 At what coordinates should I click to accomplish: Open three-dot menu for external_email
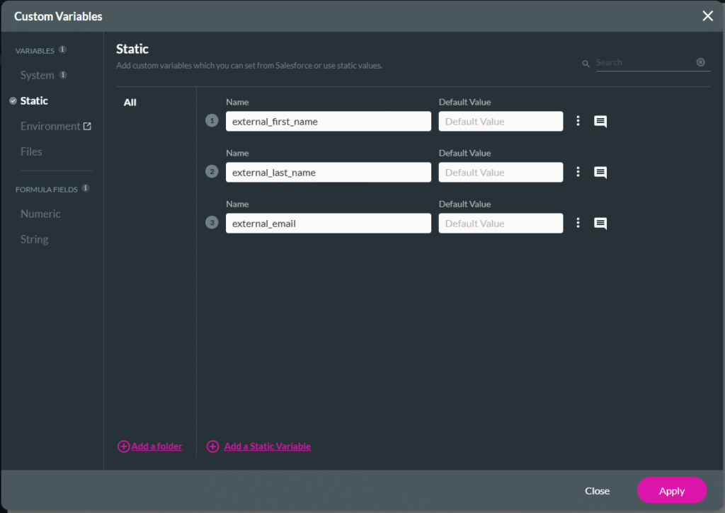pos(578,223)
